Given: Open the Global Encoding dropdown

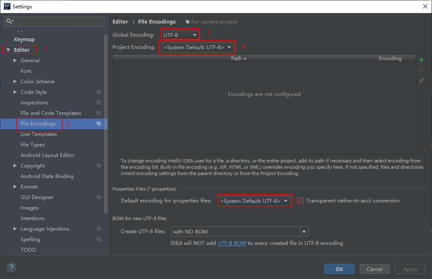Looking at the screenshot, I should point(180,35).
